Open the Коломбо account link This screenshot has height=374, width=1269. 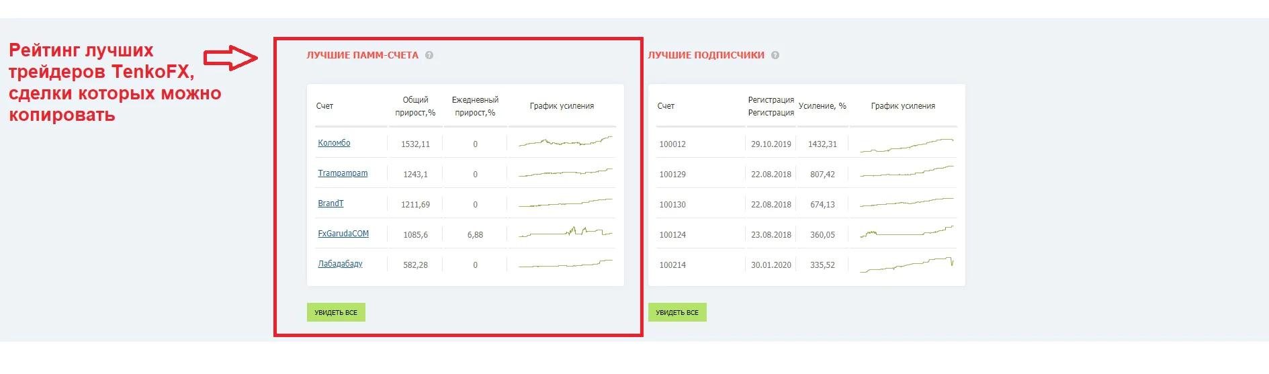[334, 143]
